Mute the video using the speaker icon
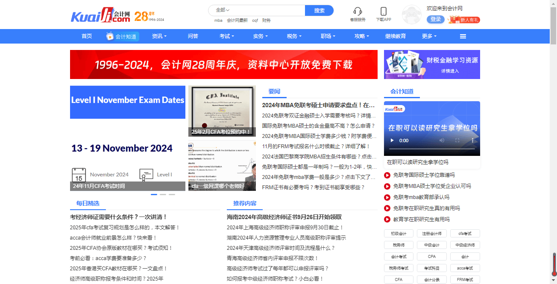The image size is (557, 284). click(442, 141)
